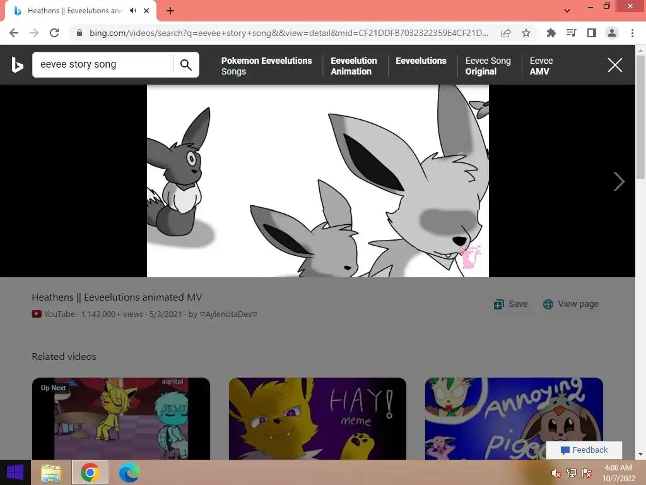Open the Extensions puzzle icon

click(551, 33)
